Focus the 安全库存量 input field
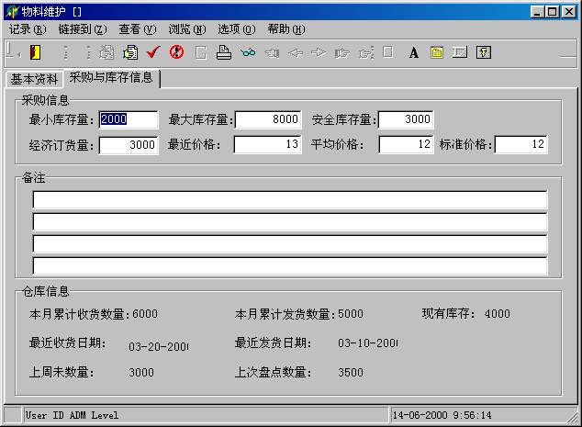The width and height of the screenshot is (582, 427). pyautogui.click(x=405, y=119)
